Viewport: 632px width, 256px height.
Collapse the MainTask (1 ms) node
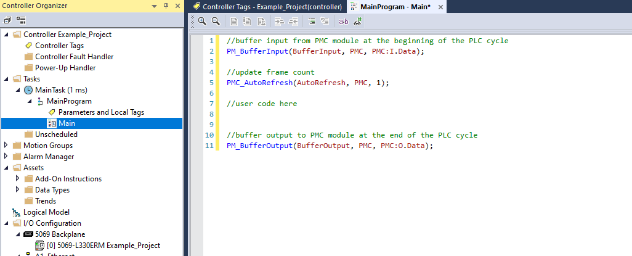click(x=18, y=90)
